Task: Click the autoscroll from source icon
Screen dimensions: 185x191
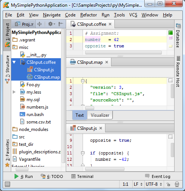Action: coord(39,24)
